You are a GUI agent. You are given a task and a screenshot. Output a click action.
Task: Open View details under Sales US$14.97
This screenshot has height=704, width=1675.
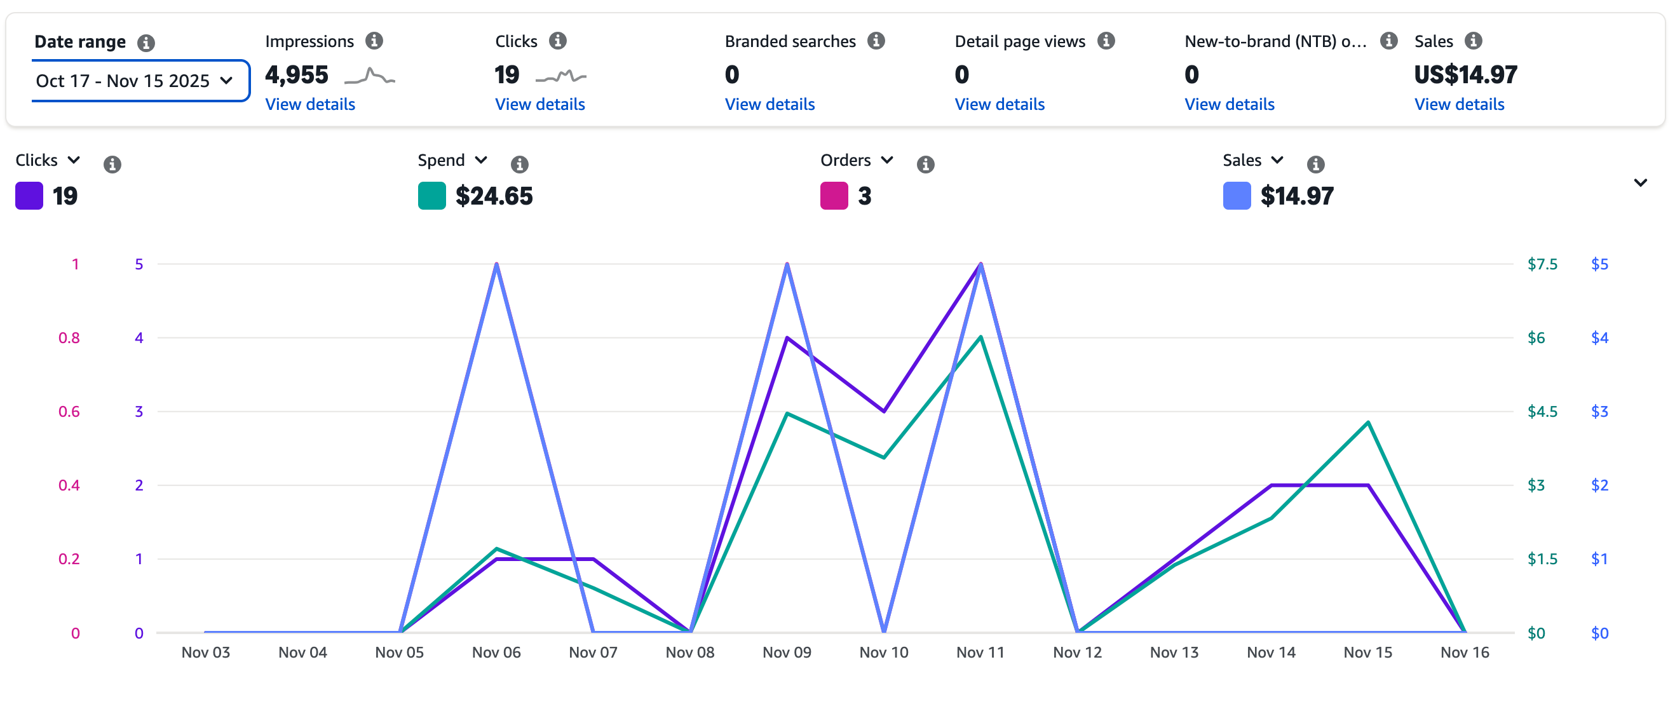(x=1458, y=104)
